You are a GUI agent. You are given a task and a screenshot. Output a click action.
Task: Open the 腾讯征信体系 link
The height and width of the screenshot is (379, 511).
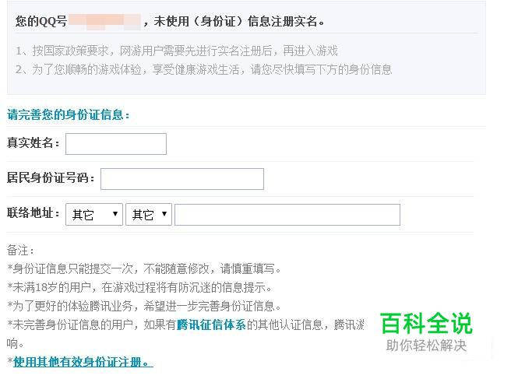pos(211,325)
